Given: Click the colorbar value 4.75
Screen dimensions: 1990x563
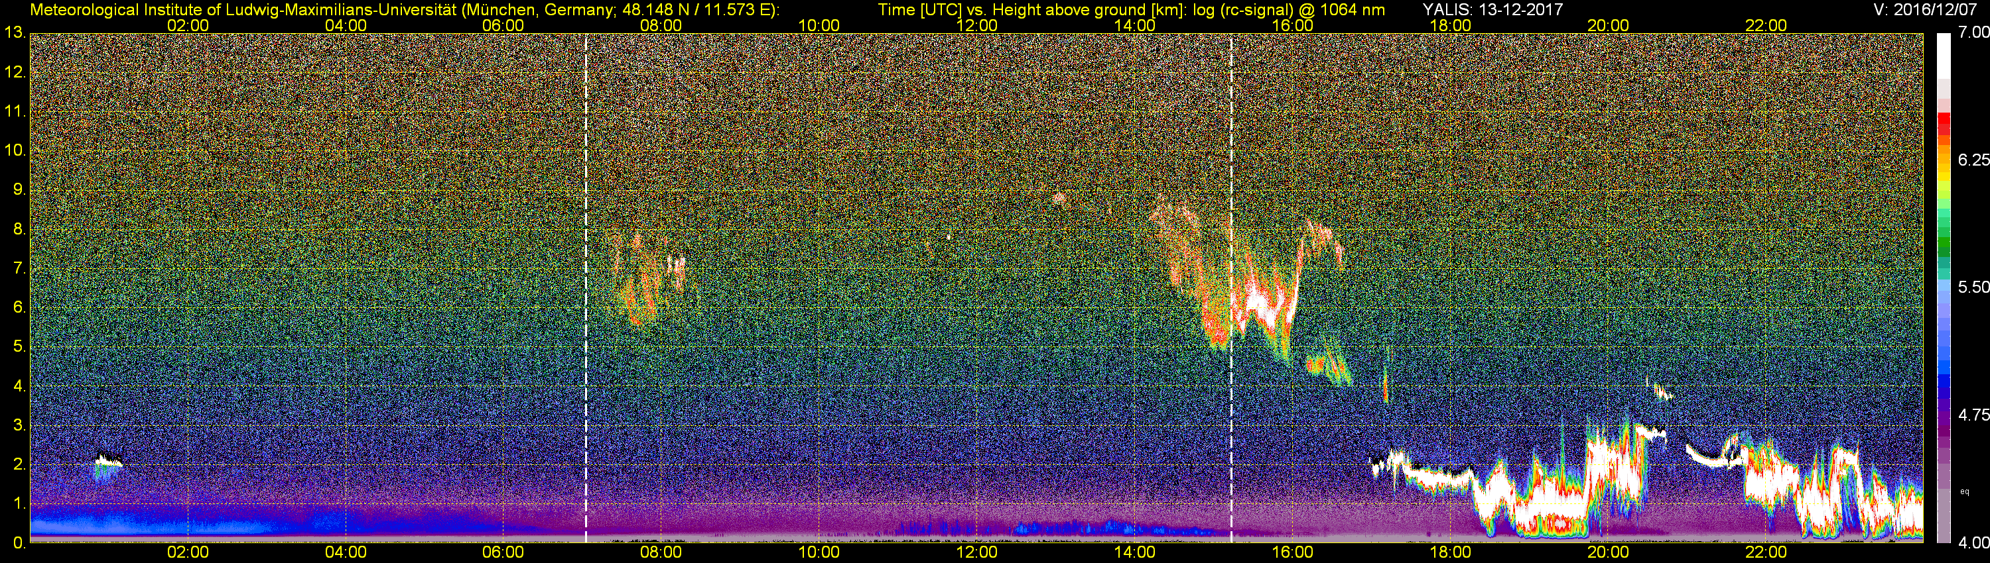Looking at the screenshot, I should tap(1973, 415).
